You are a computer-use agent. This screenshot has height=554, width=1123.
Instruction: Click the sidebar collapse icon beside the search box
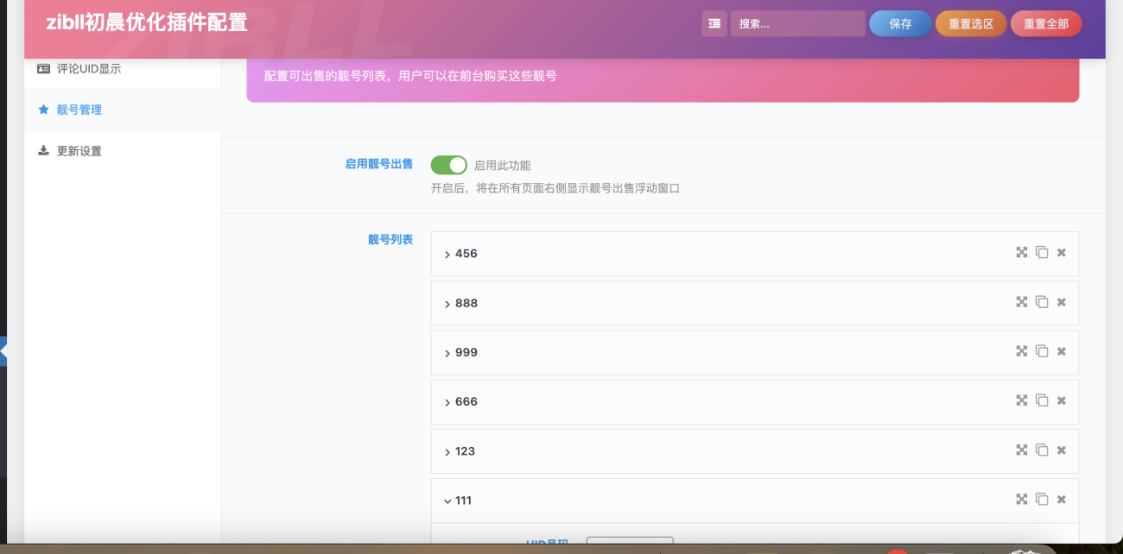click(714, 22)
